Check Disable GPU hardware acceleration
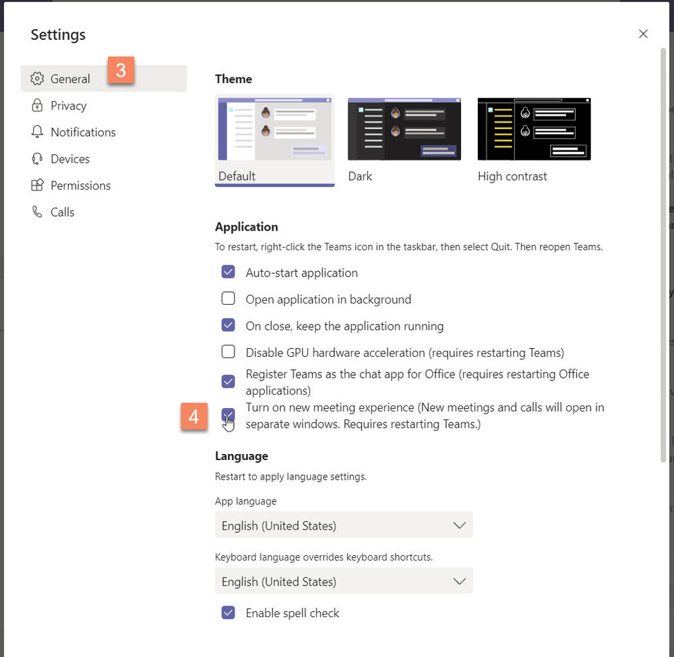Image resolution: width=674 pixels, height=657 pixels. pyautogui.click(x=228, y=352)
